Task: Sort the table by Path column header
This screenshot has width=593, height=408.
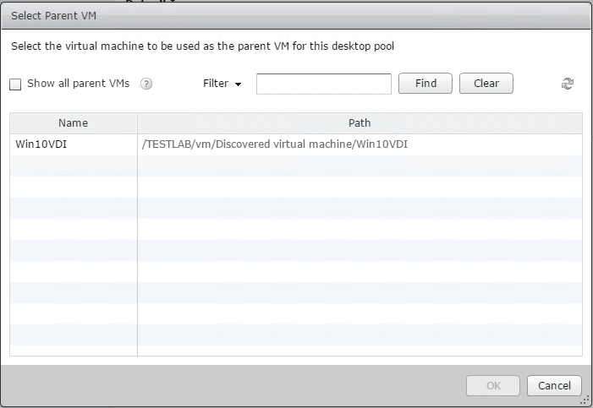Action: click(360, 123)
